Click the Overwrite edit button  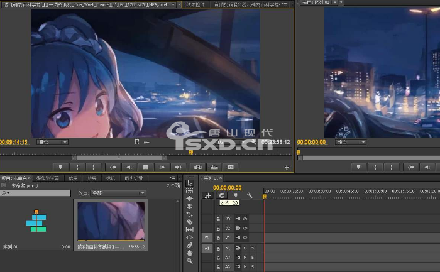click(x=214, y=167)
